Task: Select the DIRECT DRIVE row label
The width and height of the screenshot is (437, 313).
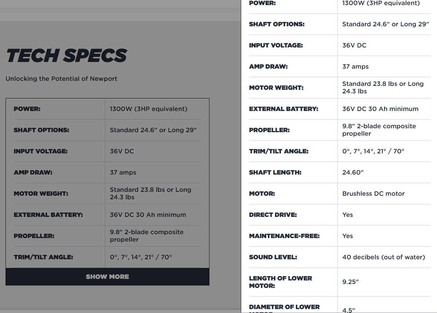Action: point(273,215)
